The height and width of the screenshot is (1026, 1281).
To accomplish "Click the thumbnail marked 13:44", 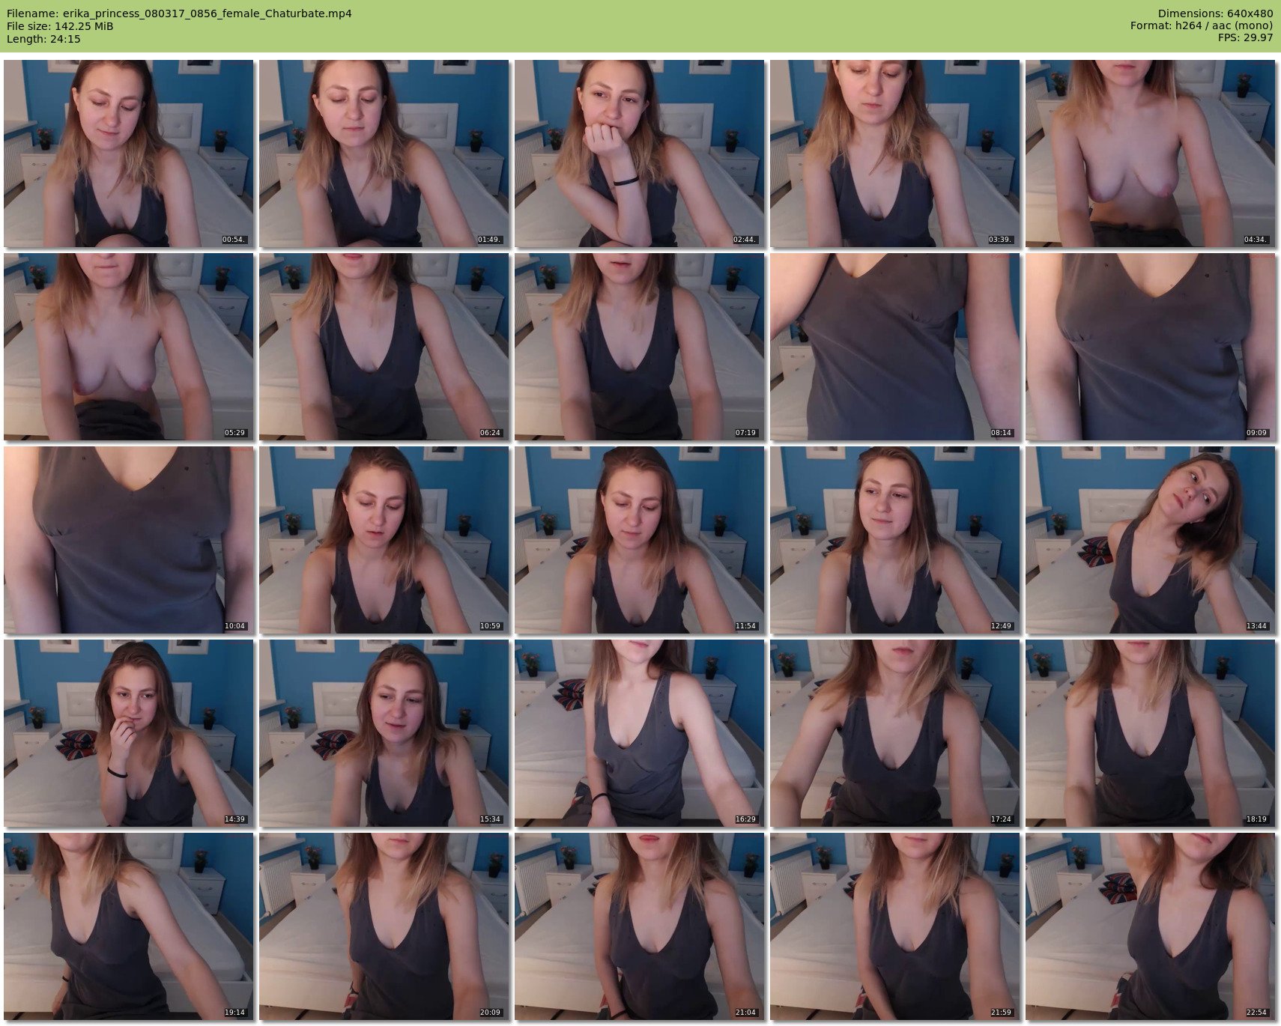I will pyautogui.click(x=1151, y=540).
